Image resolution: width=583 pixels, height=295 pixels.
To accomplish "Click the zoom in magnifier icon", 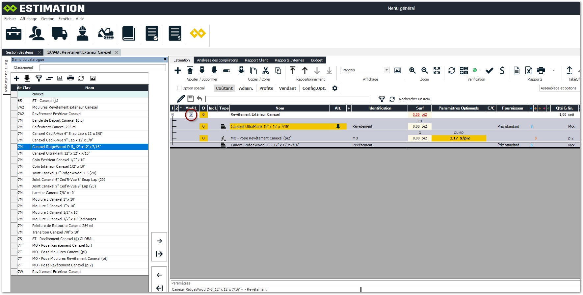I will [x=412, y=70].
